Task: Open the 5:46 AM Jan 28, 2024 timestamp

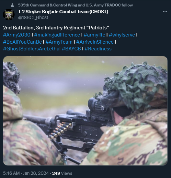Action: 26,173
